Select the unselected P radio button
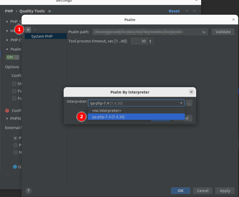 [x=15, y=145]
